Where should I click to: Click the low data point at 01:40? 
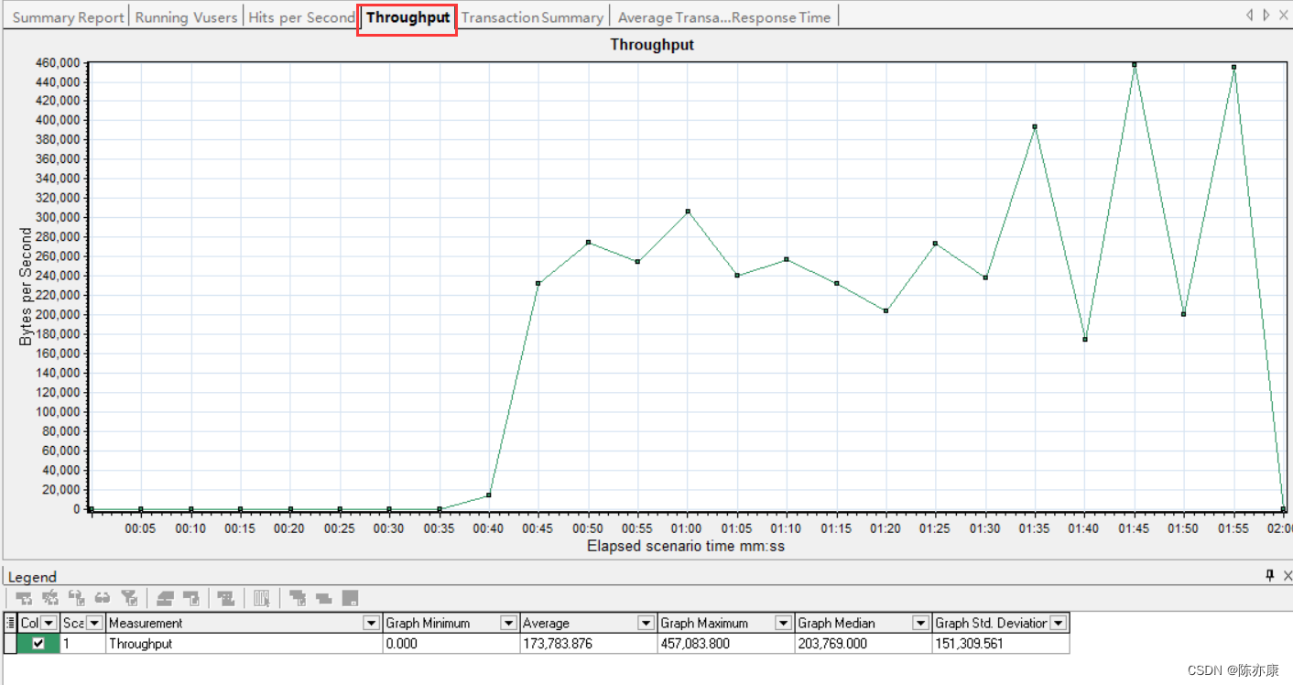(x=1084, y=340)
